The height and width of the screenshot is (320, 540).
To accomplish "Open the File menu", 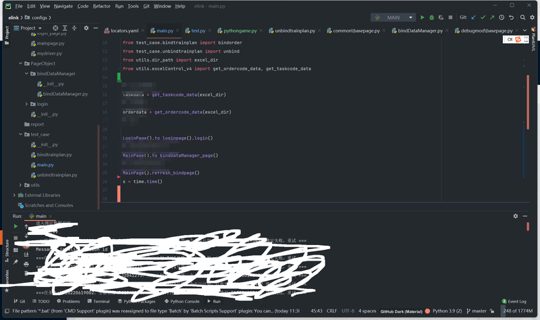I will click(x=19, y=6).
